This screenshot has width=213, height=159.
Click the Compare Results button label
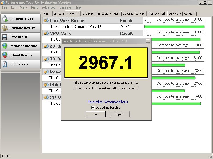[22, 28]
